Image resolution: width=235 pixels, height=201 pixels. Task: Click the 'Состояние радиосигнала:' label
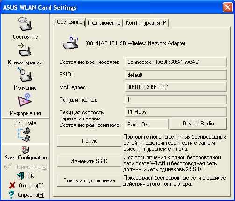[x=90, y=125]
